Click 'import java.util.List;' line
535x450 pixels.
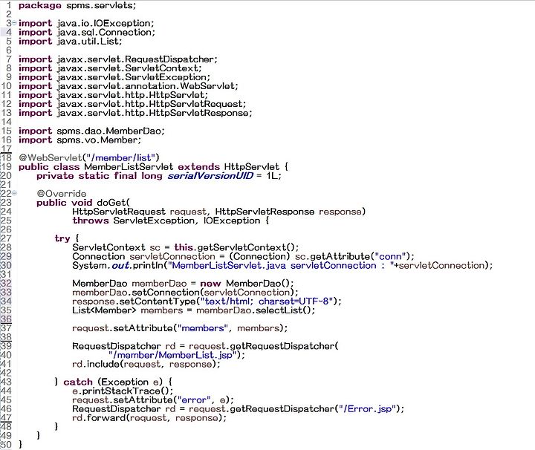pos(70,42)
